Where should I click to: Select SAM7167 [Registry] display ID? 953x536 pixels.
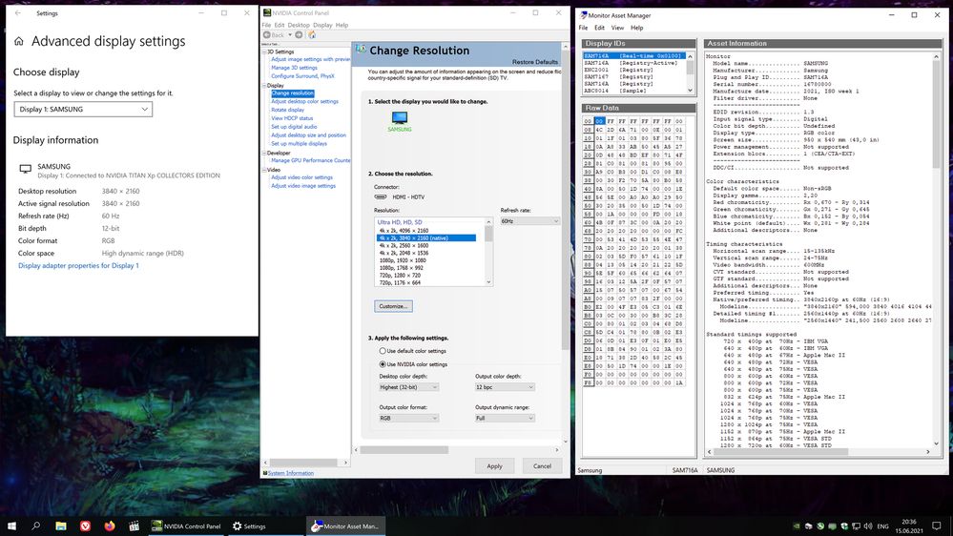click(x=634, y=77)
